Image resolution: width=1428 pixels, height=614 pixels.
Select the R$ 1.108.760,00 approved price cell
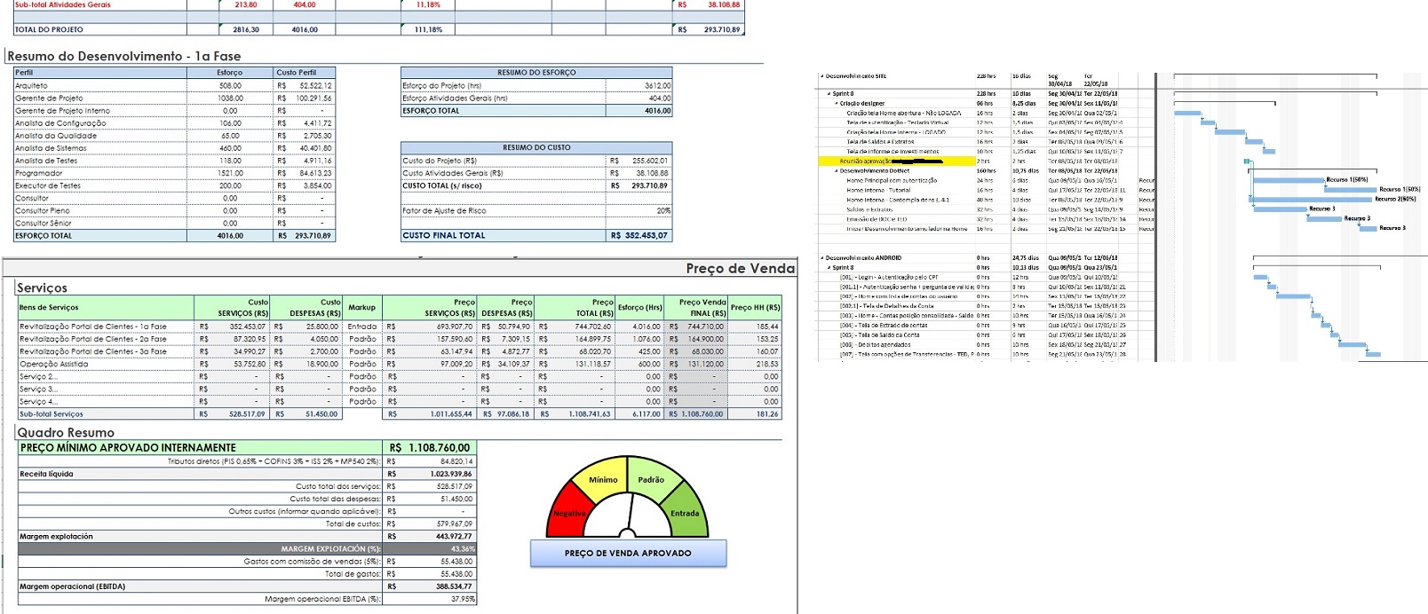coord(430,448)
